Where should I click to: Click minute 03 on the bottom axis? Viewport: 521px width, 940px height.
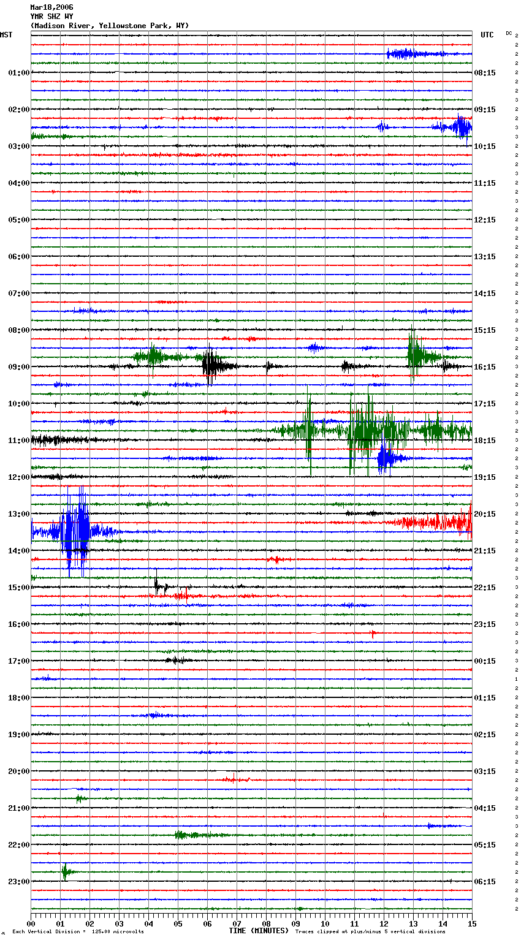[119, 923]
